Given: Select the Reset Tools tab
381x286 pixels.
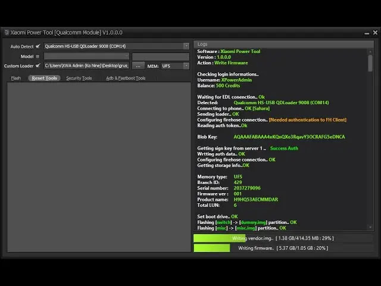Looking at the screenshot, I should click(44, 78).
